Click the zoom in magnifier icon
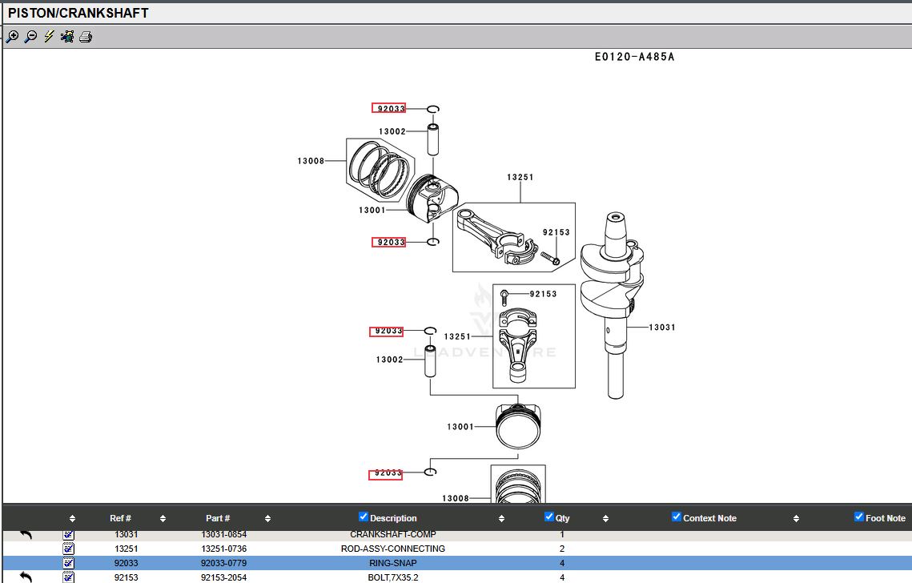This screenshot has height=583, width=912. click(12, 37)
